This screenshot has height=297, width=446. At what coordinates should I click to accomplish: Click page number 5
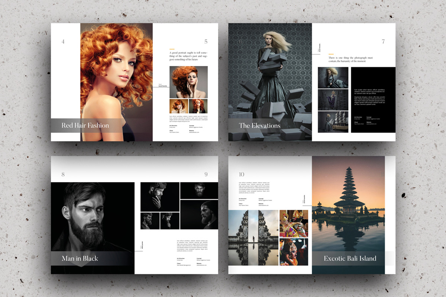(206, 42)
